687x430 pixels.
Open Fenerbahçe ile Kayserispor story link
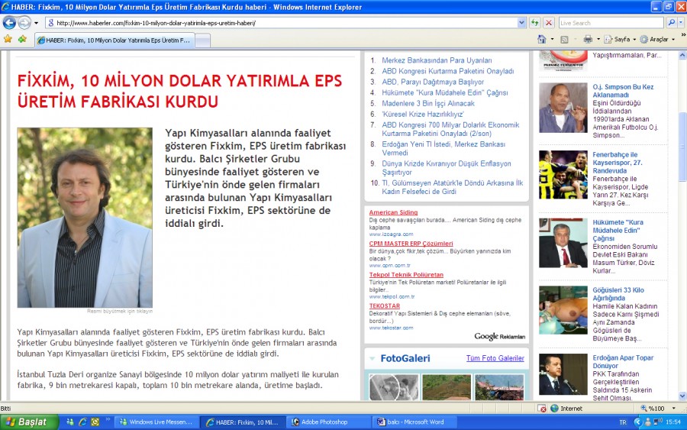point(617,163)
